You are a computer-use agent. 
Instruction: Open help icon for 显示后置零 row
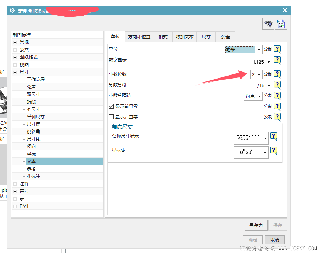pos(277,117)
